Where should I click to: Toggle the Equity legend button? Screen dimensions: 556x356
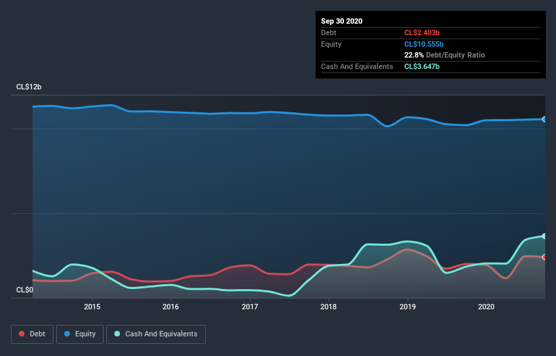pos(80,334)
